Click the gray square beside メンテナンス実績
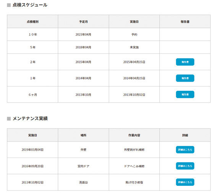Image resolution: width=217 pixels, height=193 pixels. [9, 119]
